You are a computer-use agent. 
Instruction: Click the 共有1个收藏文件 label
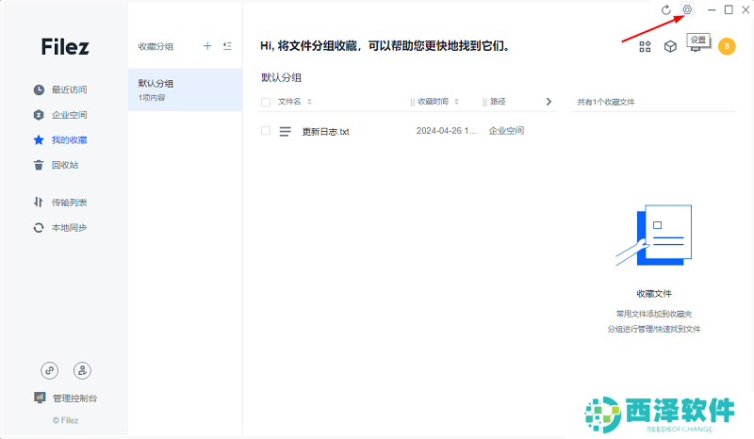click(x=606, y=102)
